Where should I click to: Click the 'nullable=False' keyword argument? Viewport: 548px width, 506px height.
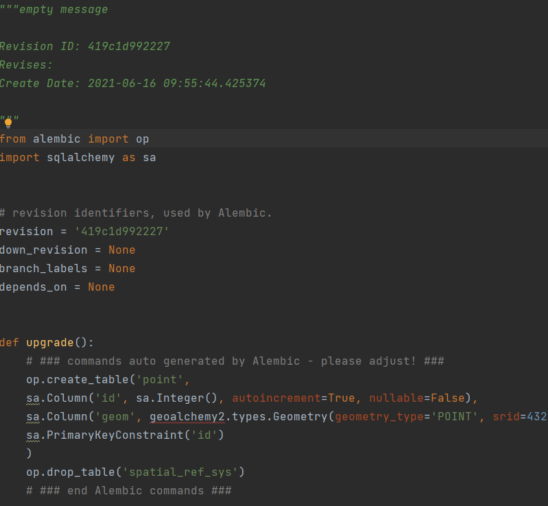click(x=417, y=398)
